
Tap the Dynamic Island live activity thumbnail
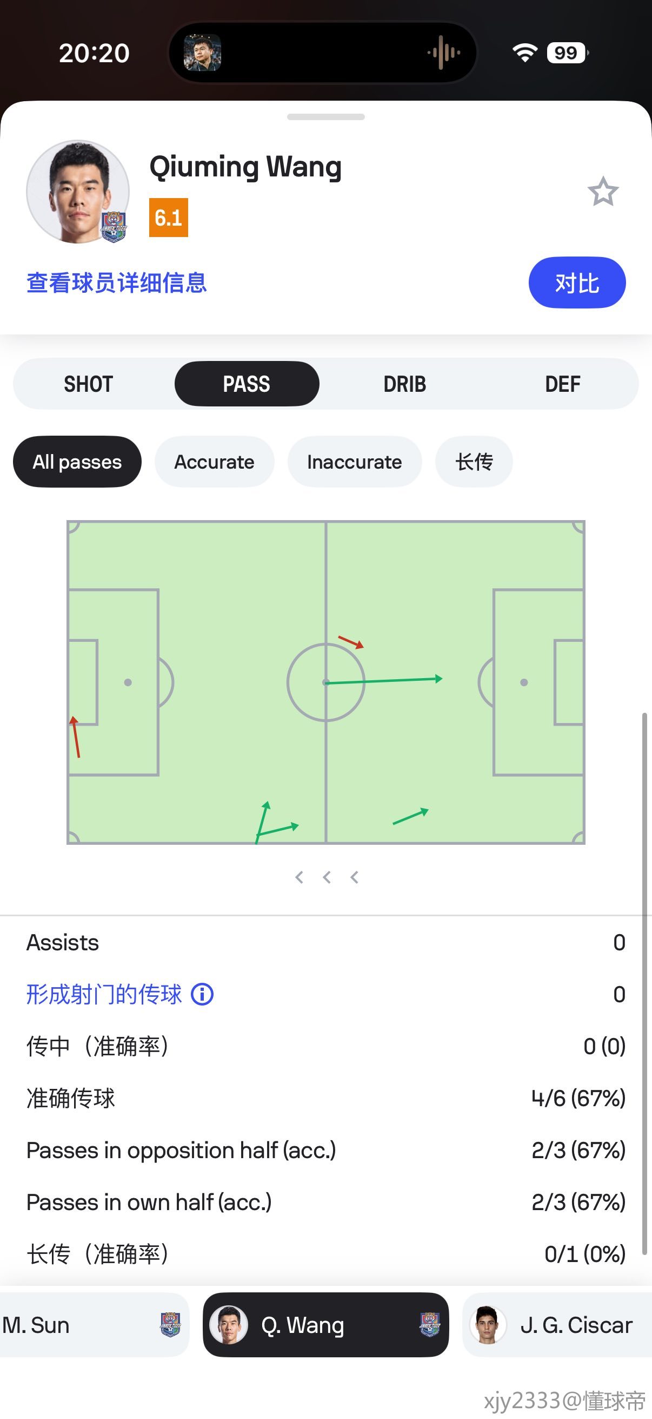[x=203, y=53]
